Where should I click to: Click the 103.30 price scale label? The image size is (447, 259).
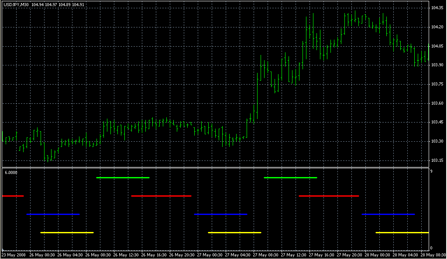pyautogui.click(x=437, y=141)
